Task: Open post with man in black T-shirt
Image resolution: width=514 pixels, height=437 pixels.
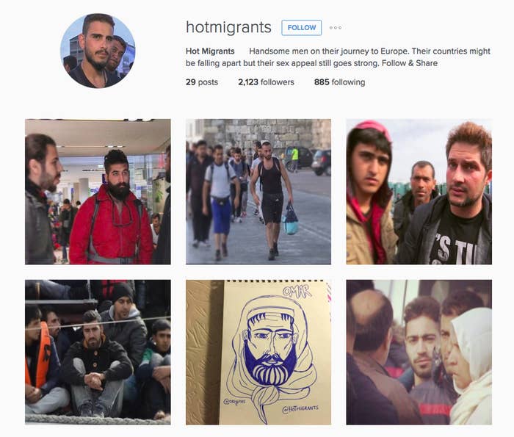Action: coord(419,192)
